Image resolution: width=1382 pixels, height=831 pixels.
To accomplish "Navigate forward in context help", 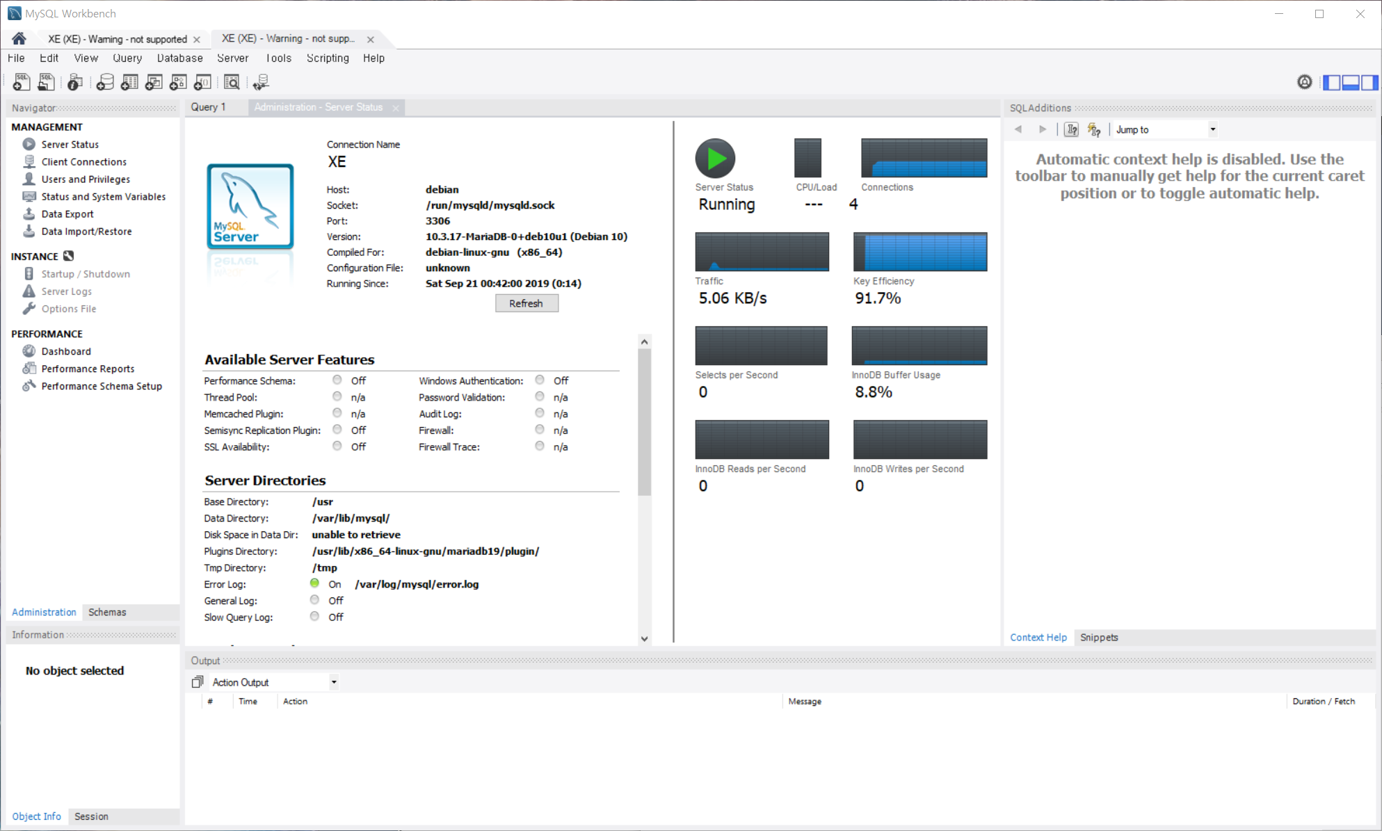I will 1042,129.
